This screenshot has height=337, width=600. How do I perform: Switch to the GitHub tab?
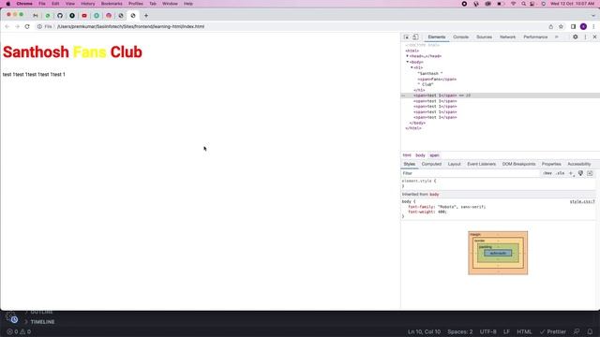coord(60,16)
